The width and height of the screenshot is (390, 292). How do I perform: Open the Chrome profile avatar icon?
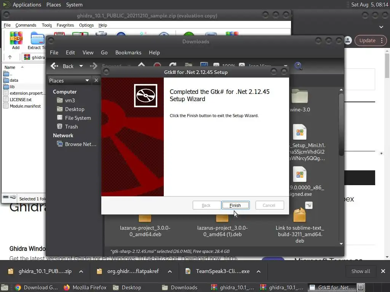point(348,40)
